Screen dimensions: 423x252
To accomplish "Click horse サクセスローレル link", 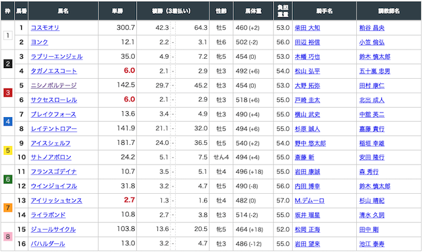I will coord(54,100).
